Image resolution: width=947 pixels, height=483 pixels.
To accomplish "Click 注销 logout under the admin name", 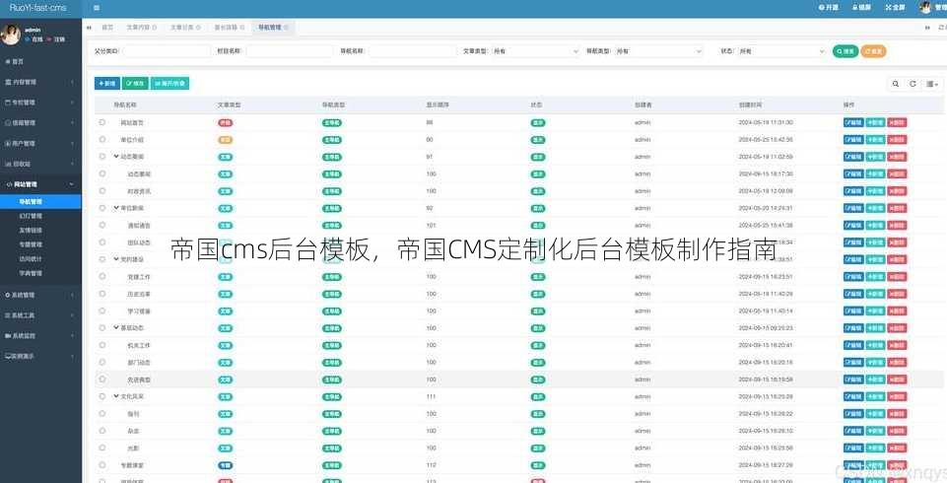I will pyautogui.click(x=57, y=39).
